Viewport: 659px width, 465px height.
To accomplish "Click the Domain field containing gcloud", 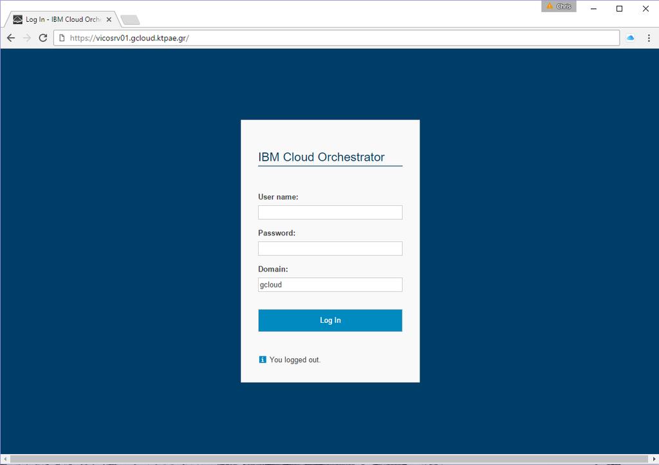I will click(x=330, y=284).
